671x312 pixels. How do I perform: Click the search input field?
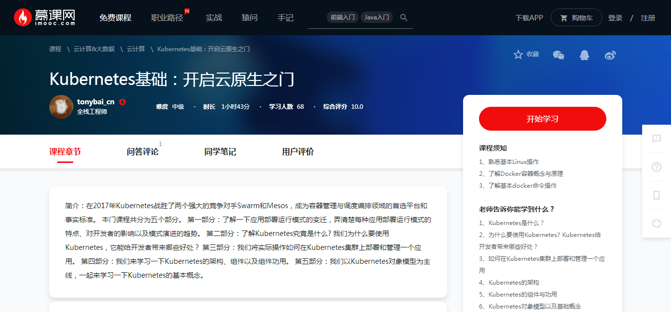pos(361,18)
